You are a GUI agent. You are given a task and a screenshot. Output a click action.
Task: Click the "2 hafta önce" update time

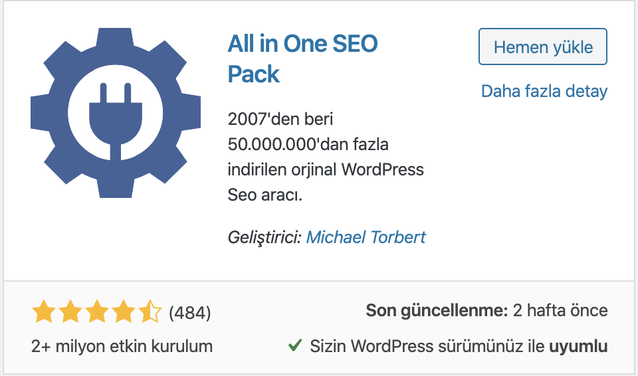point(560,310)
